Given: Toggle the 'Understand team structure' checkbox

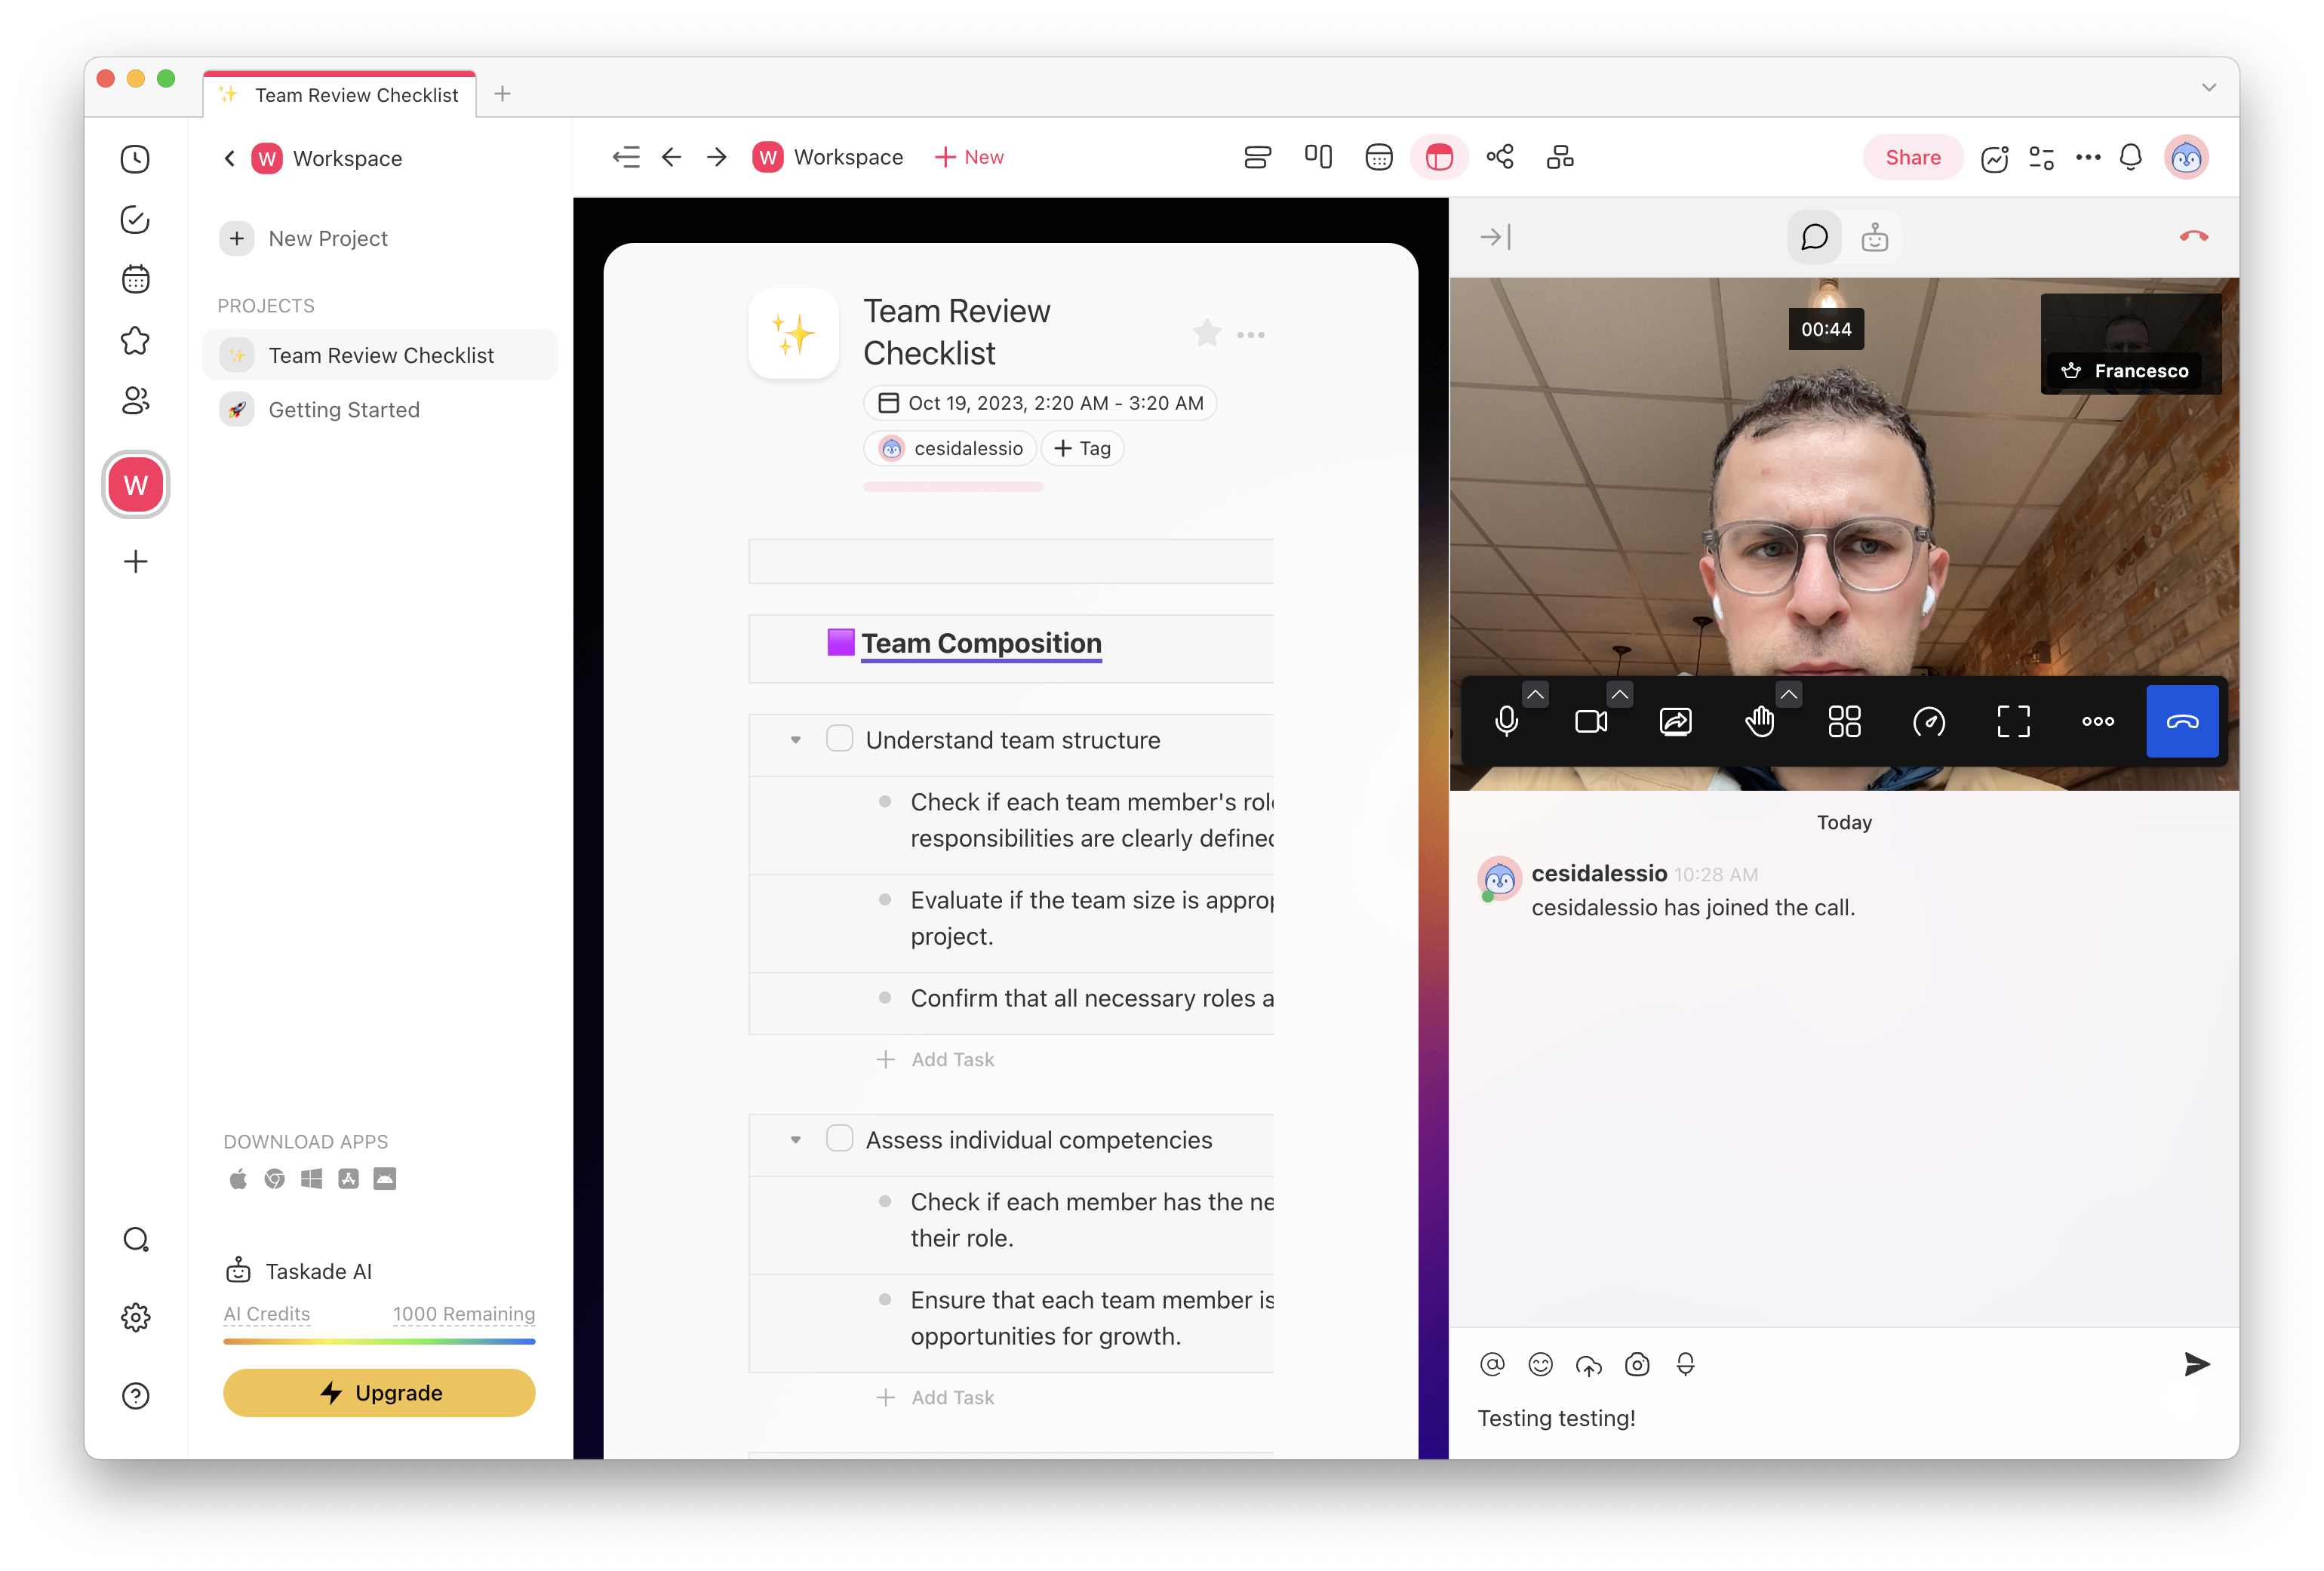Looking at the screenshot, I should click(x=839, y=738).
